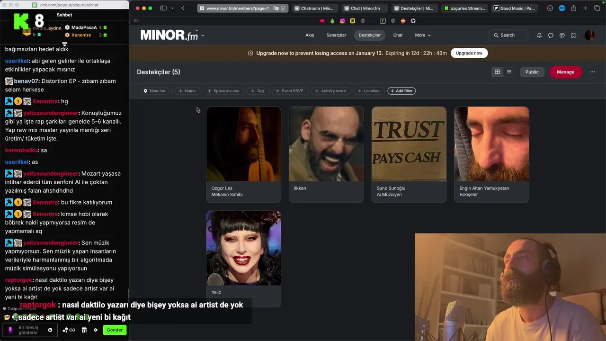This screenshot has height=341, width=606.
Task: Click the Upgrade now button
Action: coord(469,53)
